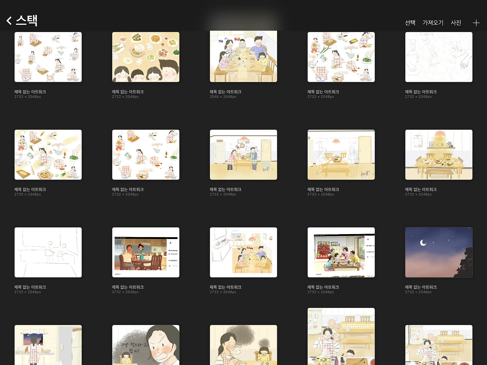Open the partly colored family dinner with sink sketch
The height and width of the screenshot is (365, 487).
click(x=243, y=252)
